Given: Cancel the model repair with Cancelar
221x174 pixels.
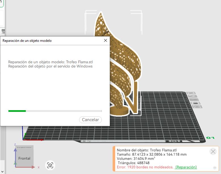Looking at the screenshot, I should 90,120.
